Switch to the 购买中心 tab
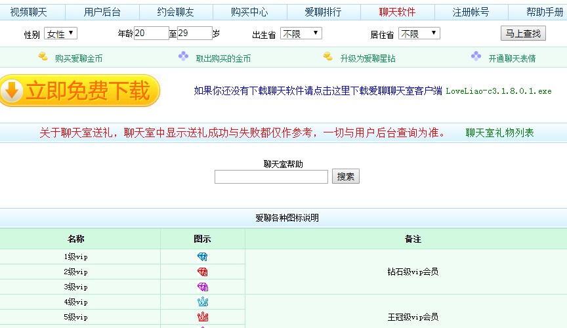The height and width of the screenshot is (328, 567). click(x=249, y=12)
